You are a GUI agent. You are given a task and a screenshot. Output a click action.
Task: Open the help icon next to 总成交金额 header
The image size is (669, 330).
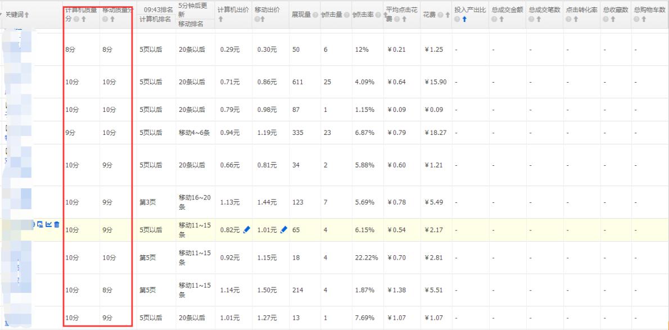[495, 19]
